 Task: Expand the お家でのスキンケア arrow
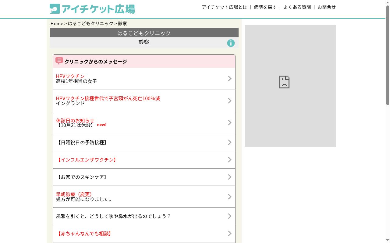(230, 177)
